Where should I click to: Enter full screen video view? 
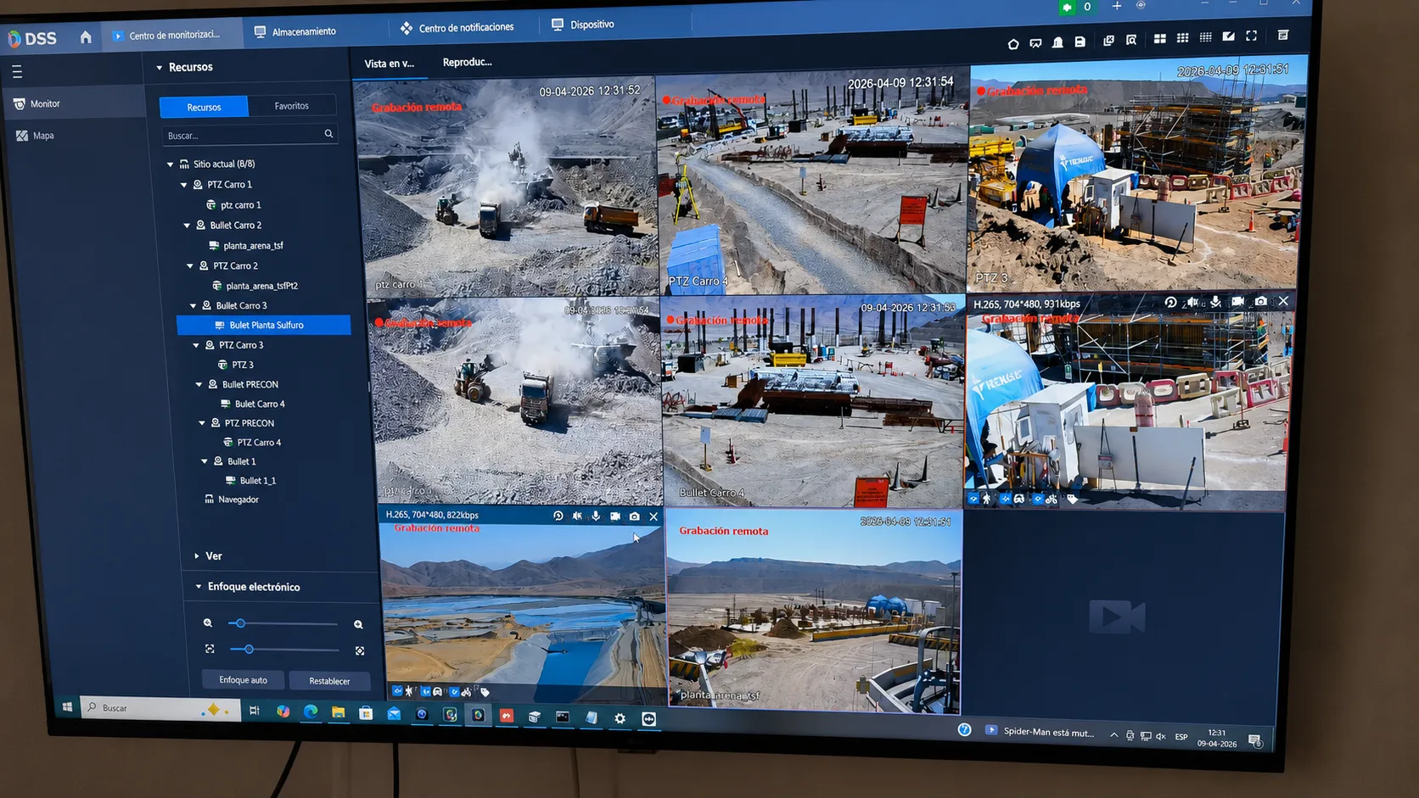coord(1251,36)
